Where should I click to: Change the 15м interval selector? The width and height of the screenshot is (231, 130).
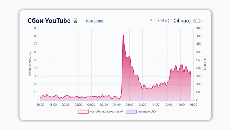pyautogui.click(x=163, y=21)
